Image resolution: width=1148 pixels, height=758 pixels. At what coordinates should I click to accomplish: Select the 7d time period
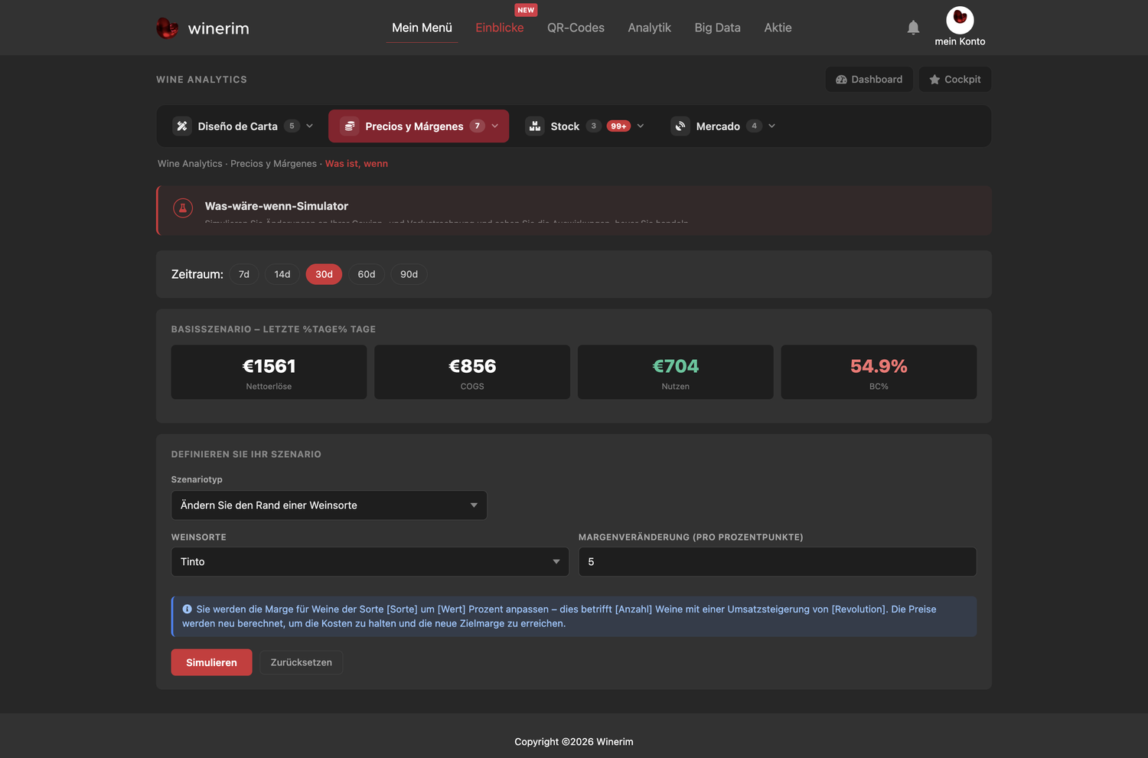(244, 274)
